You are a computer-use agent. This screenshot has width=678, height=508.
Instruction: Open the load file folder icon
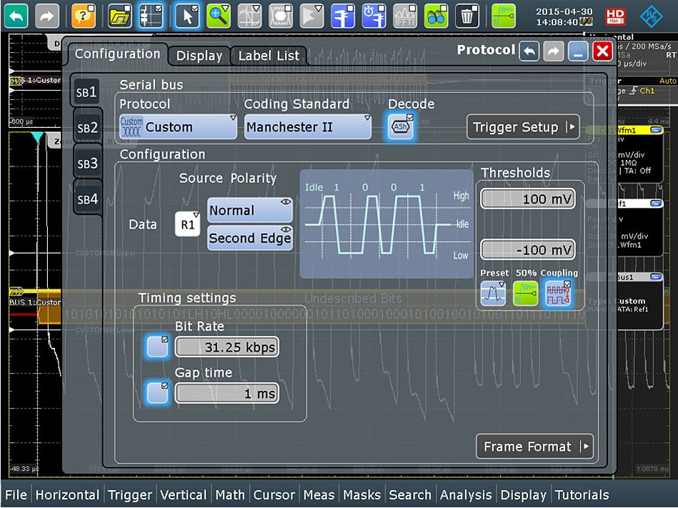tap(120, 15)
